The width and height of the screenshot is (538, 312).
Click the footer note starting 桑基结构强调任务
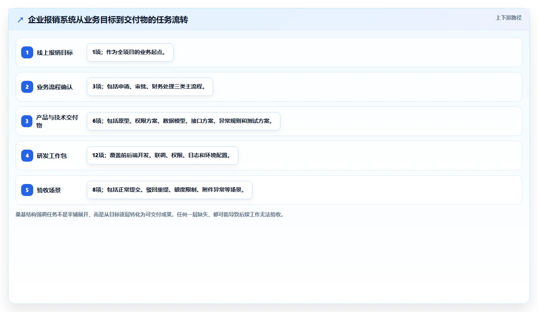[x=150, y=214]
